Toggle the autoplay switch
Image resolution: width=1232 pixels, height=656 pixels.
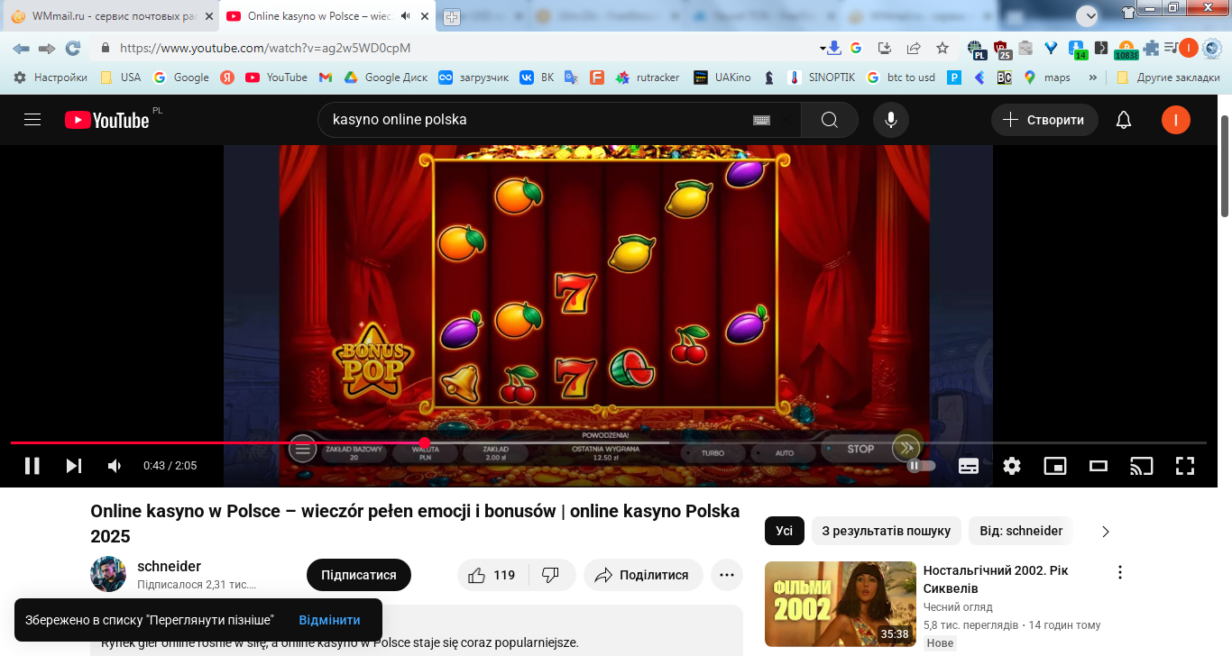tap(920, 466)
